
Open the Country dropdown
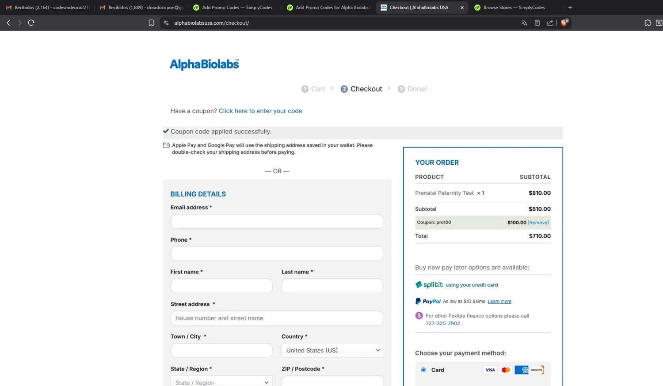pos(332,350)
